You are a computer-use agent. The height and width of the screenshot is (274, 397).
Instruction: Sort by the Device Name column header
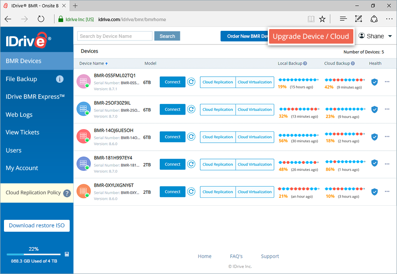coord(94,63)
